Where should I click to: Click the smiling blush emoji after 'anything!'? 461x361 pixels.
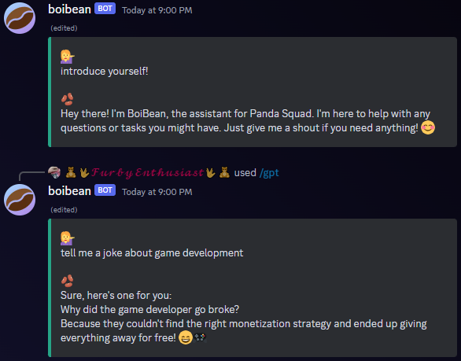point(428,128)
